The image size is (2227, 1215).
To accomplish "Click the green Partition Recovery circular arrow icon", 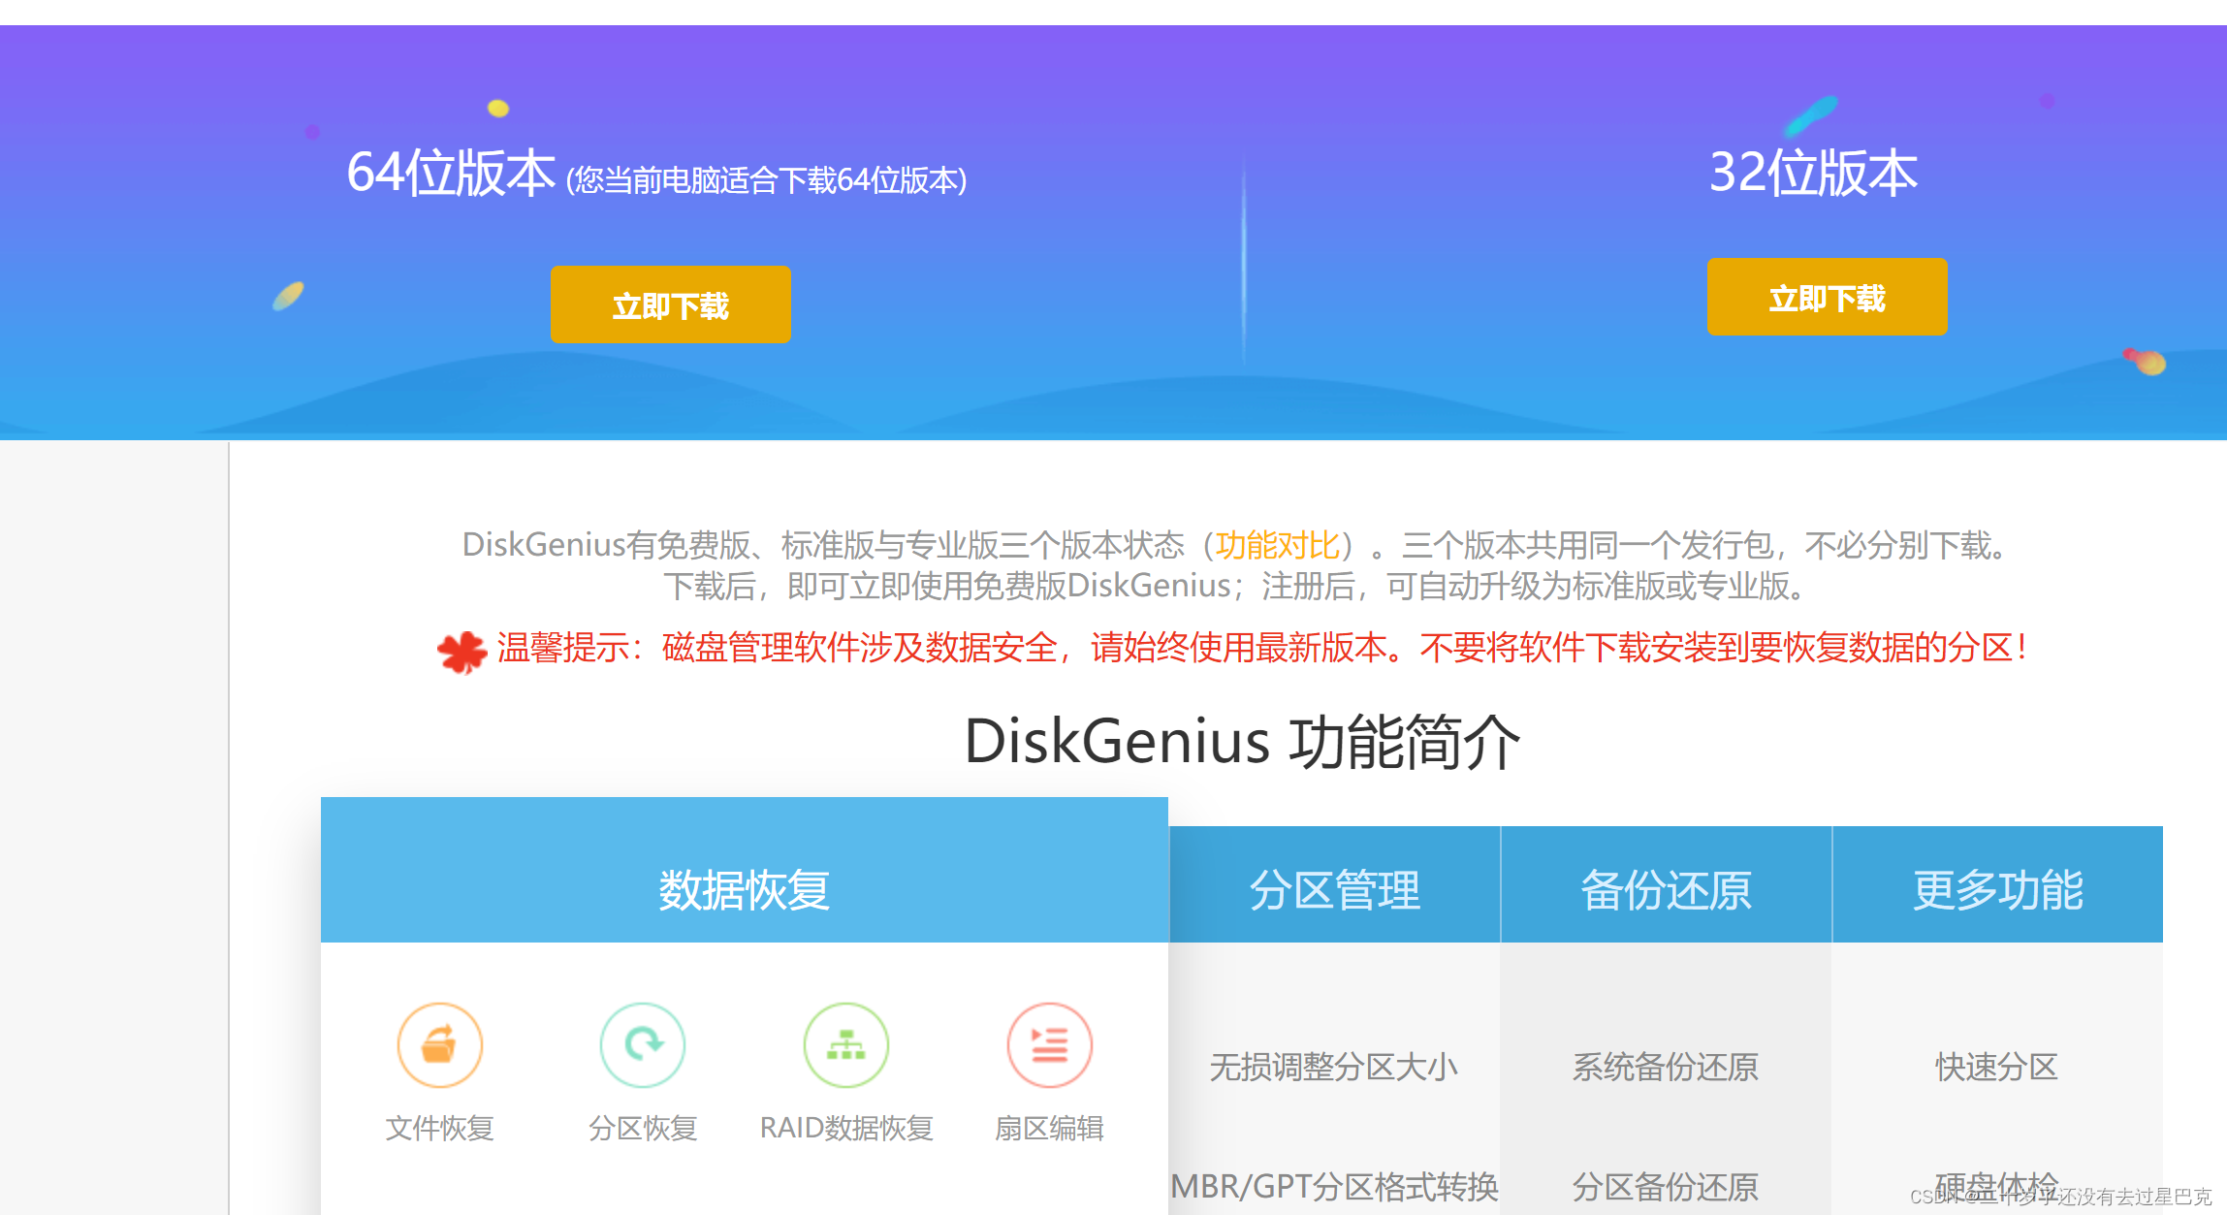I will 642,1045.
